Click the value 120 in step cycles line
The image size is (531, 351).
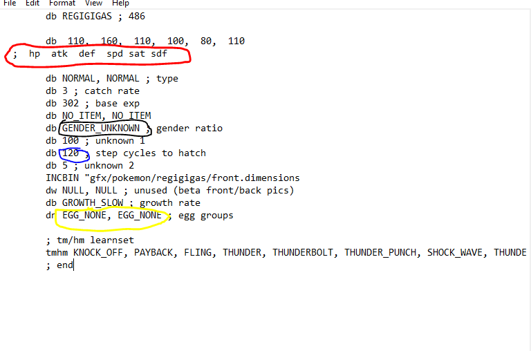coord(71,153)
